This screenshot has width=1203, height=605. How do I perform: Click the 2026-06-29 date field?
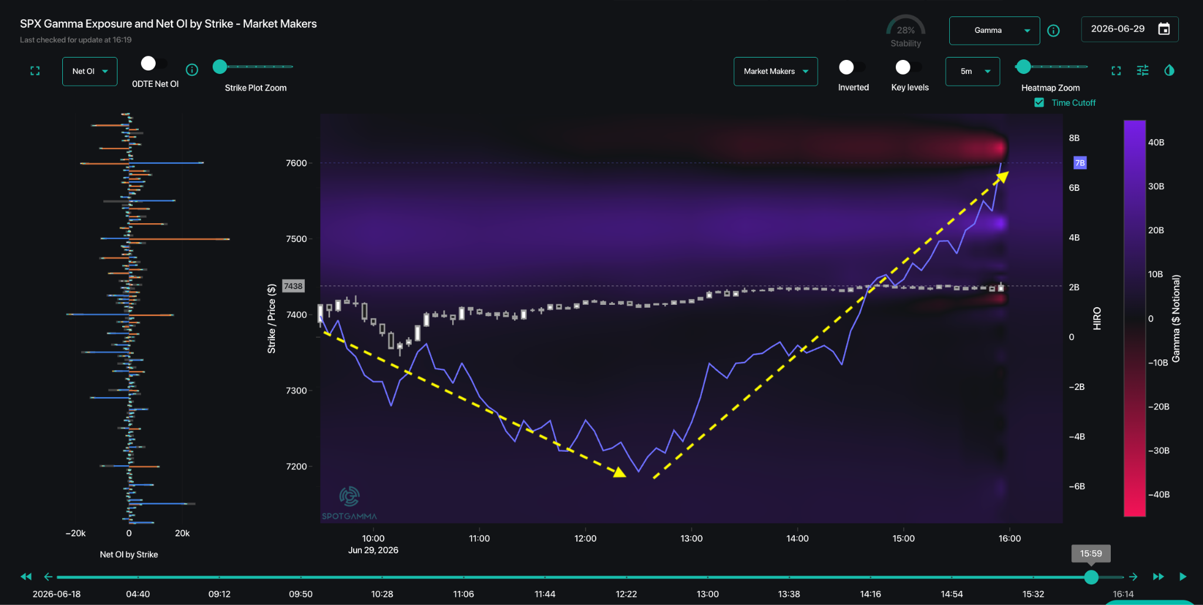(x=1130, y=29)
